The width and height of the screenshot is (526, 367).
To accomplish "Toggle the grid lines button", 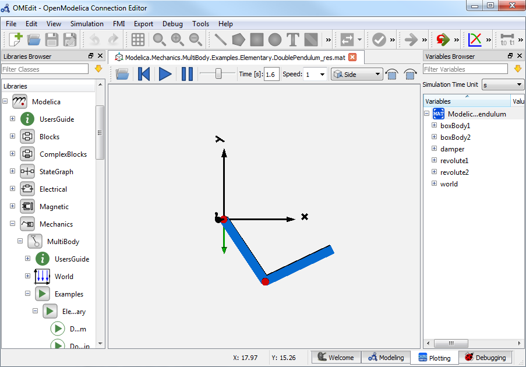I will point(138,40).
